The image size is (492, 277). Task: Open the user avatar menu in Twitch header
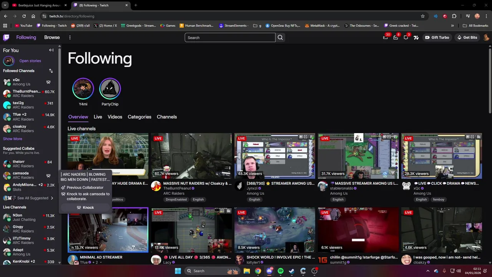point(486,37)
